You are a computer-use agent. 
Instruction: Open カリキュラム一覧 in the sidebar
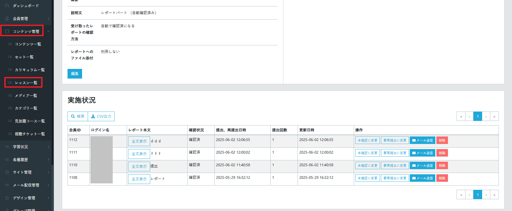tap(30, 70)
